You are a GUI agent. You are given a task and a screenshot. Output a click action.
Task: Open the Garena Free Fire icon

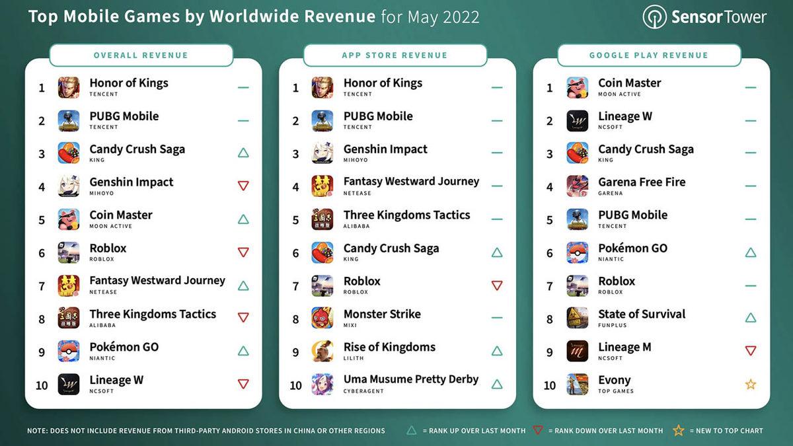[x=577, y=186]
